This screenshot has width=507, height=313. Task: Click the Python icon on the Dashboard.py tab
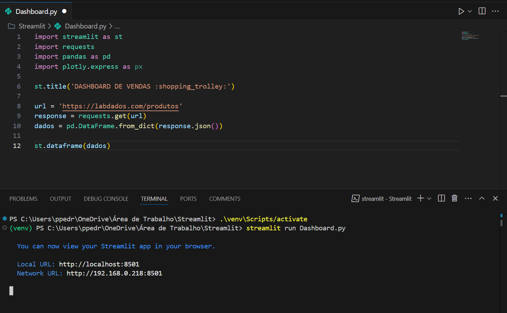pyautogui.click(x=8, y=11)
